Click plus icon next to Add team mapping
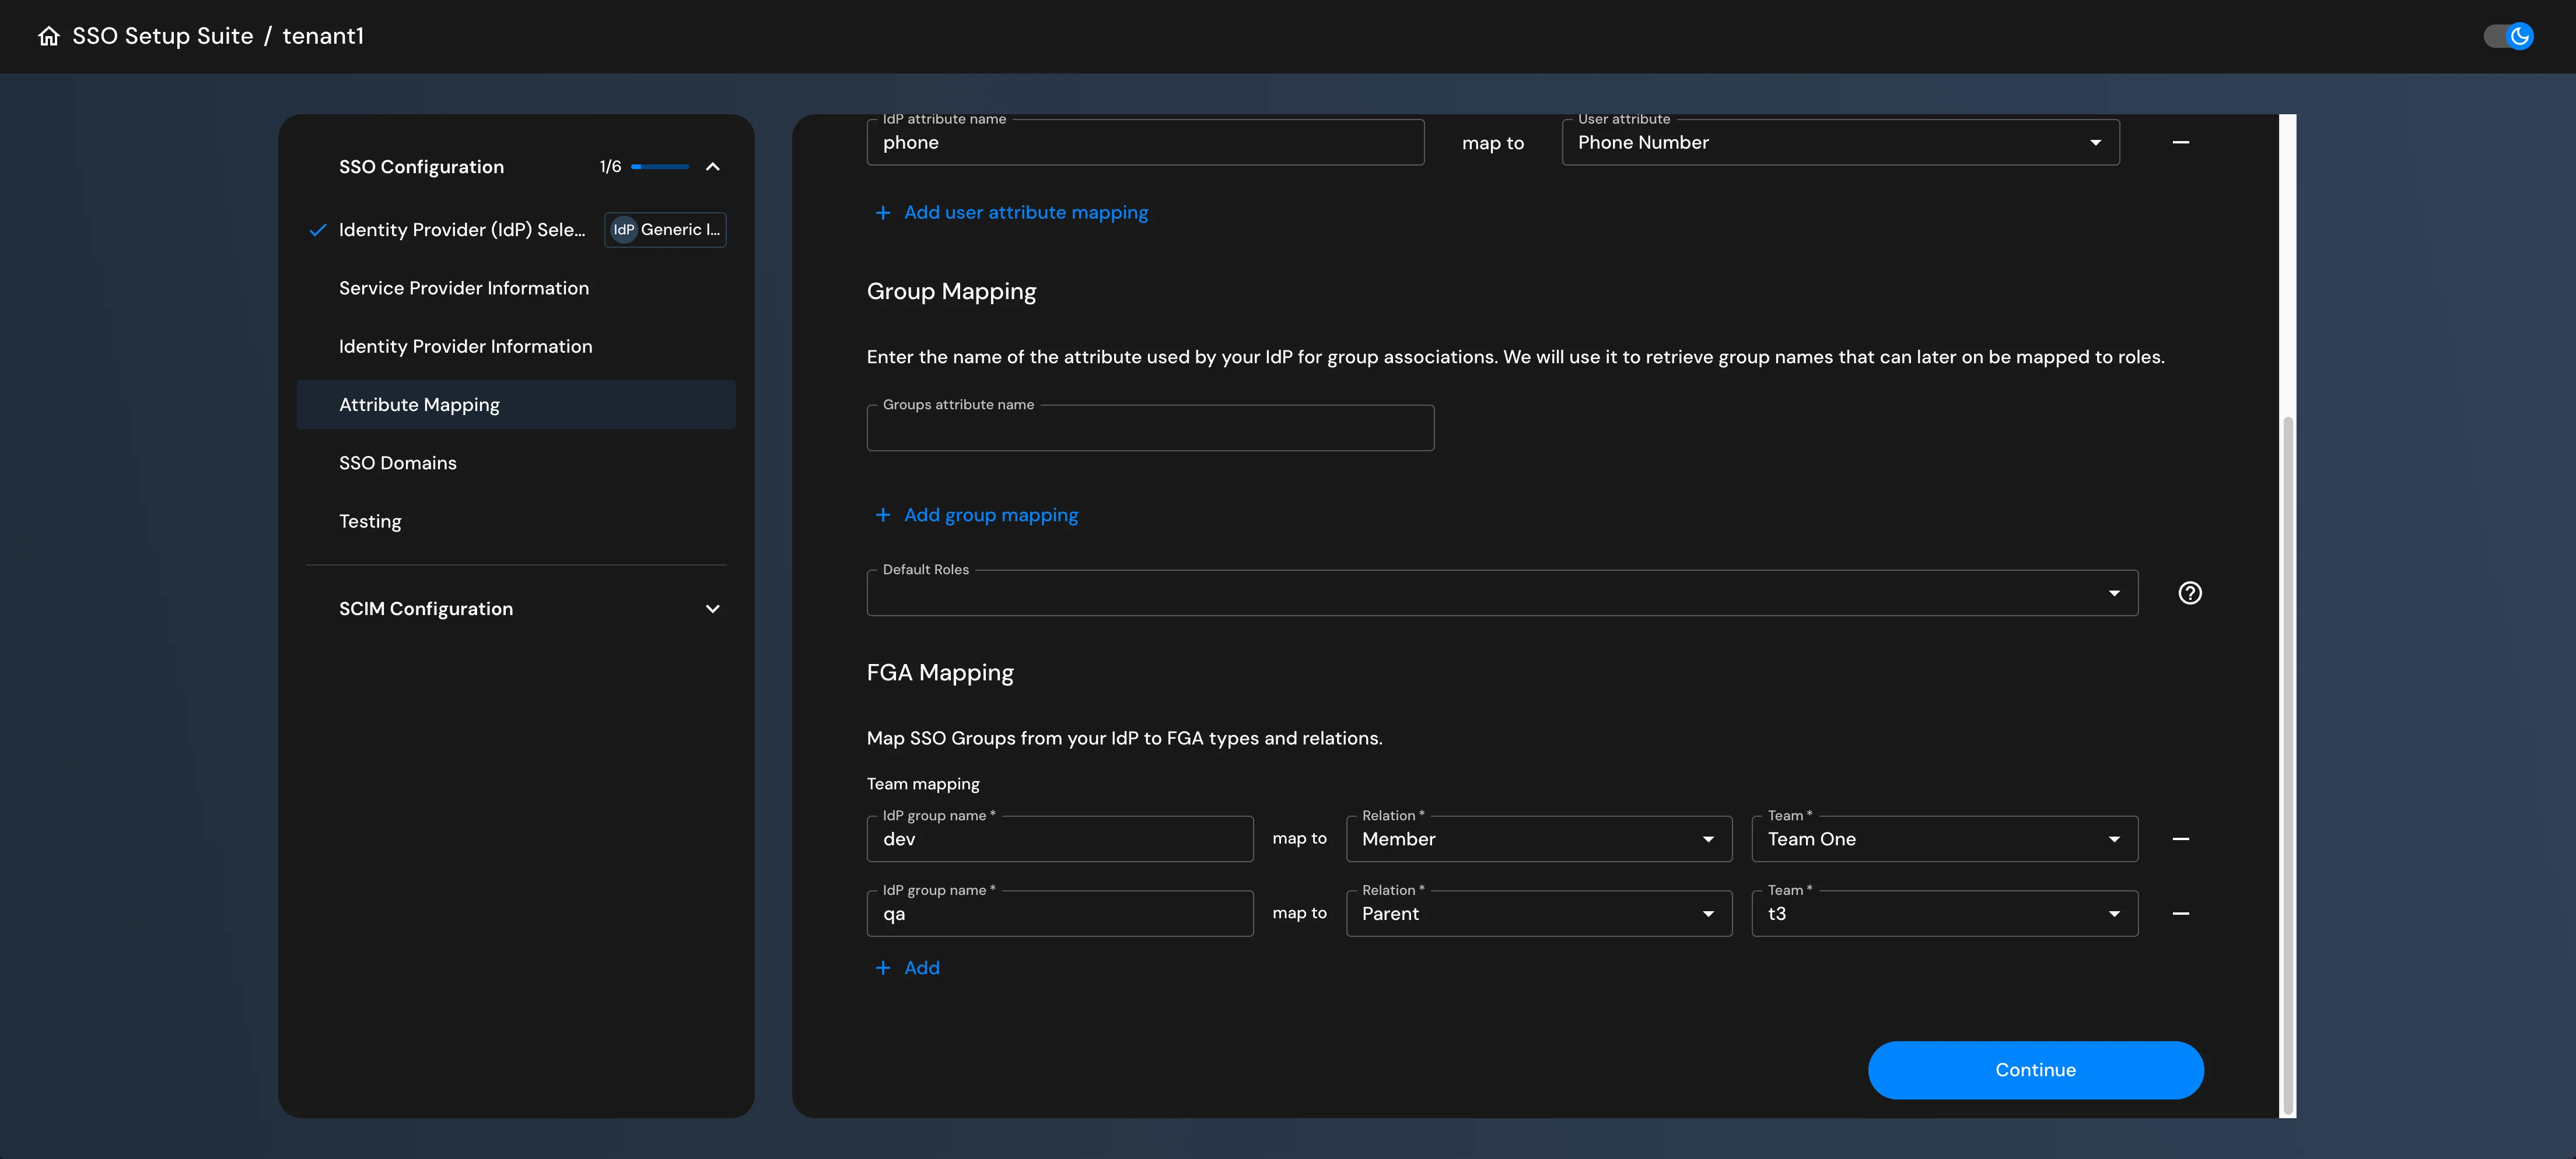Screen dimensions: 2576x1159 click(882, 968)
